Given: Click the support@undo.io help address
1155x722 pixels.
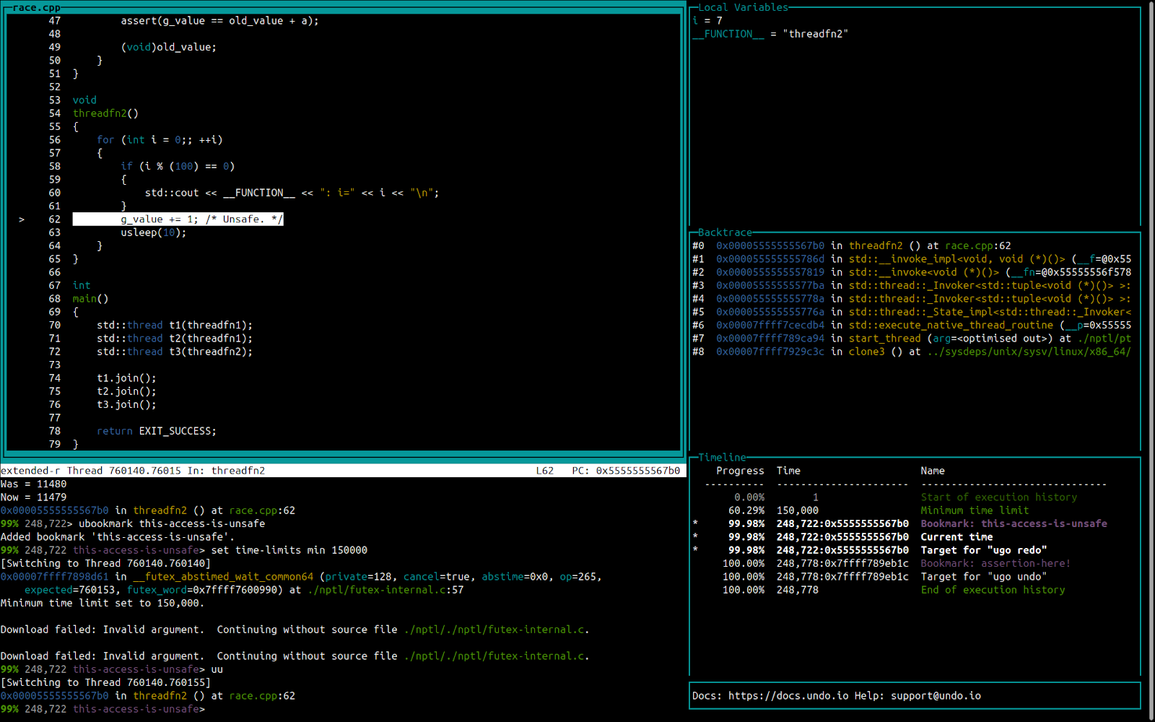Looking at the screenshot, I should (x=936, y=696).
